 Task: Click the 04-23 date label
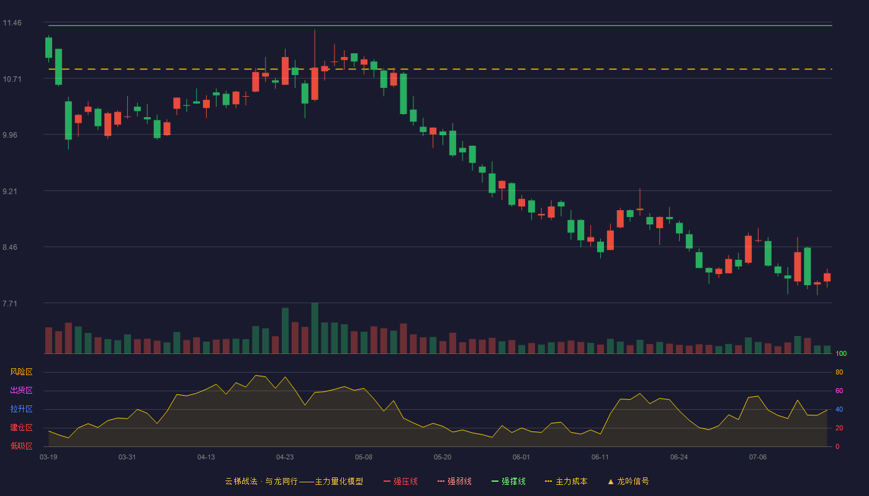[x=285, y=457]
